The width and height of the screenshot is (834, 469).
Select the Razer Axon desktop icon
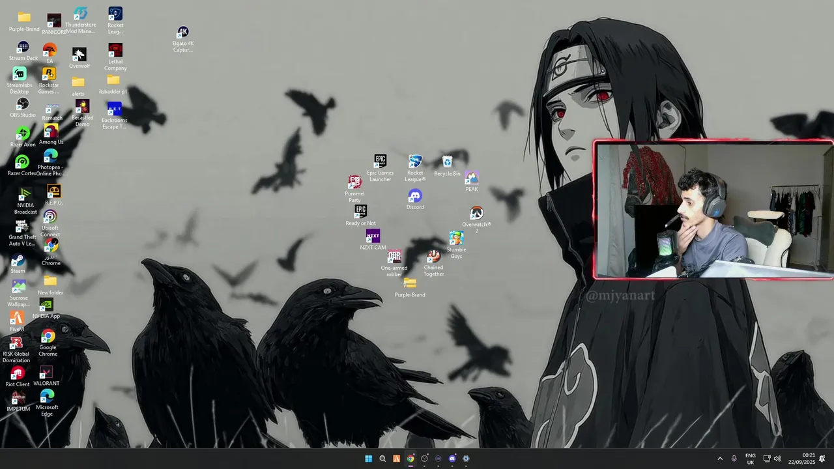pos(23,137)
